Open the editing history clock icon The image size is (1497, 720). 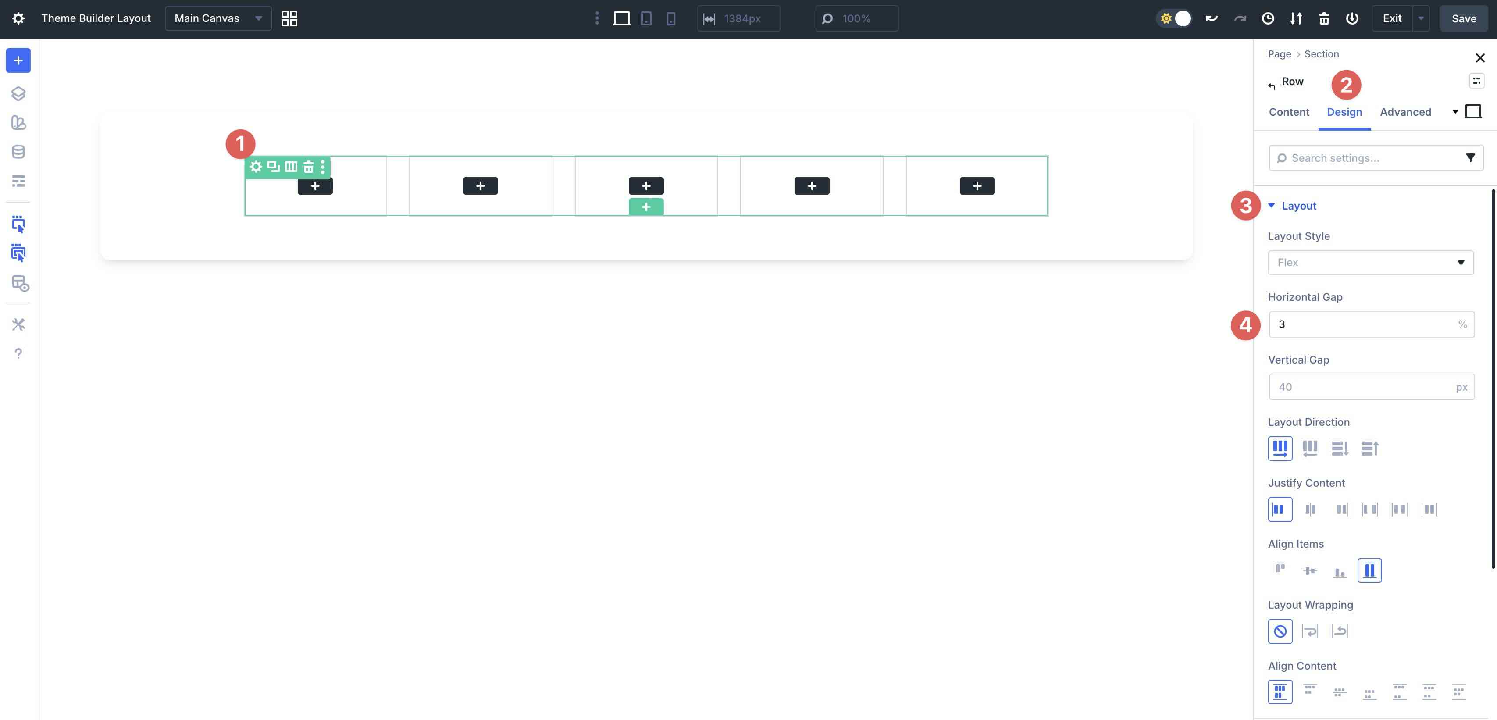[1268, 18]
